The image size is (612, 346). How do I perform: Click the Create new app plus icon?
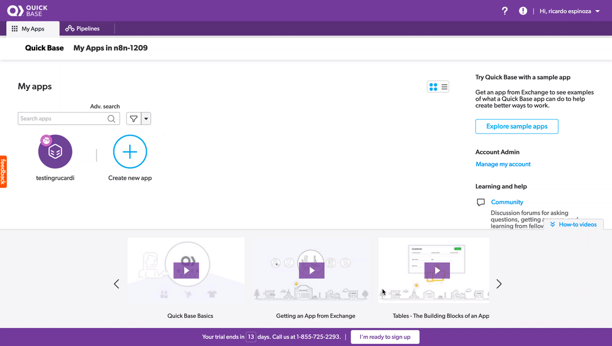[x=130, y=152]
